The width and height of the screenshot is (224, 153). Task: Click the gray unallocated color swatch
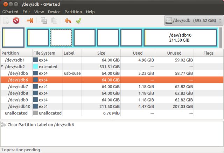pyautogui.click(x=35, y=113)
